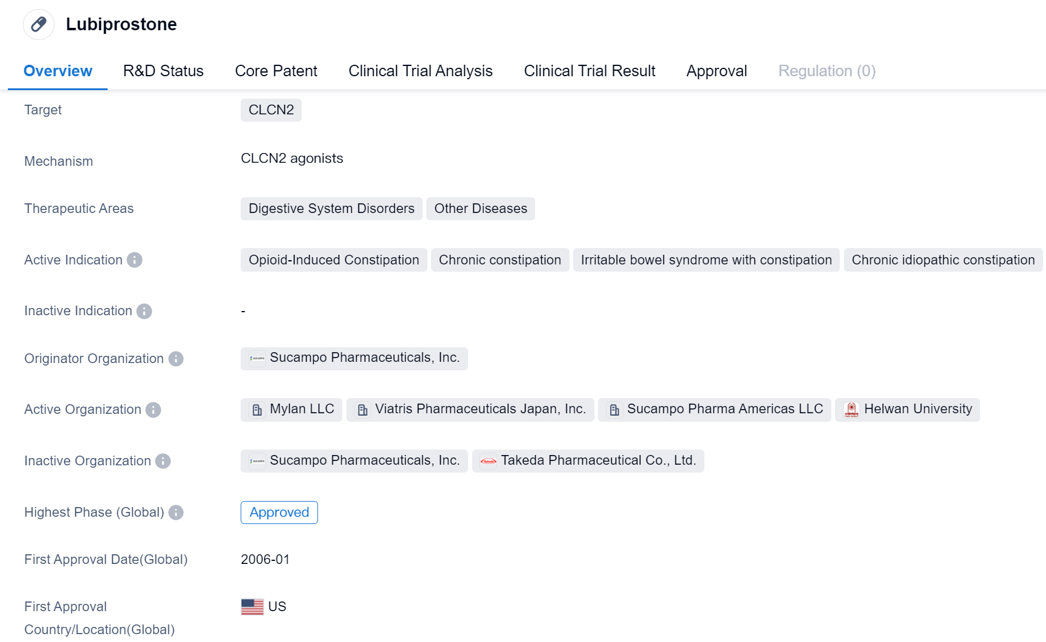Click Takeda Pharmaceutical logo icon
Image resolution: width=1046 pixels, height=642 pixels.
(488, 461)
